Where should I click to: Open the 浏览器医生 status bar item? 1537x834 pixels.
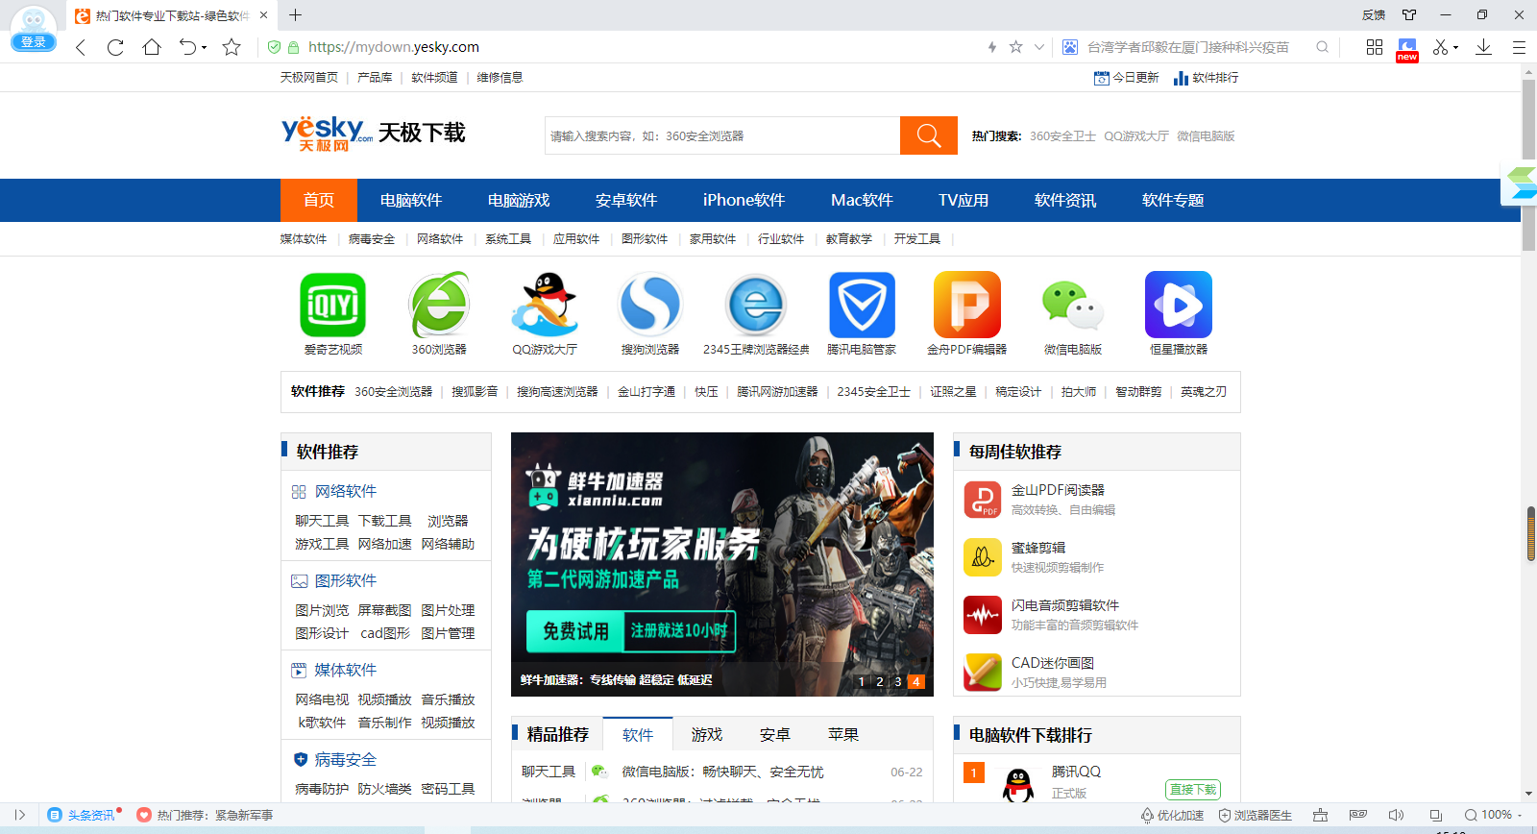point(1256,815)
